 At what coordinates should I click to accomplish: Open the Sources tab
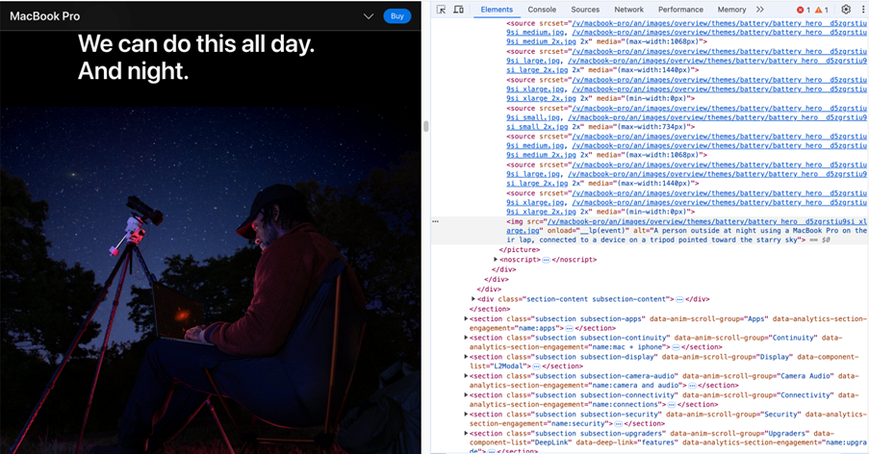(x=585, y=10)
